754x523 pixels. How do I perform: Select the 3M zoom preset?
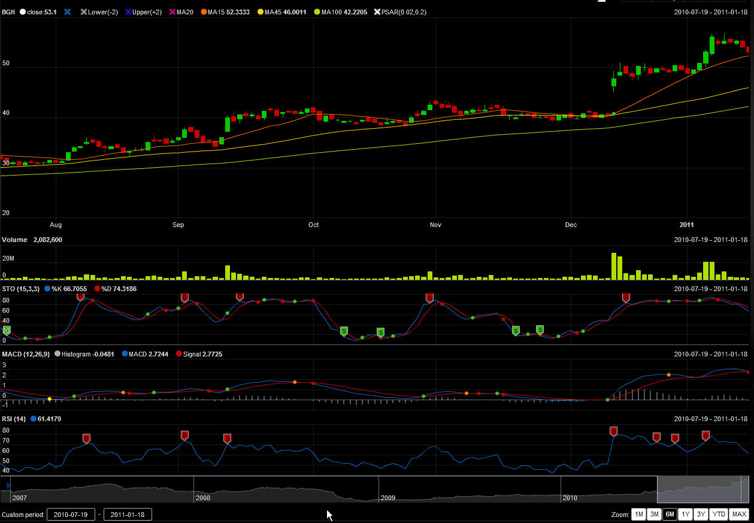click(654, 514)
